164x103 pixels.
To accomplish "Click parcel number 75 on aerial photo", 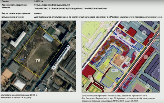I will (37, 60).
